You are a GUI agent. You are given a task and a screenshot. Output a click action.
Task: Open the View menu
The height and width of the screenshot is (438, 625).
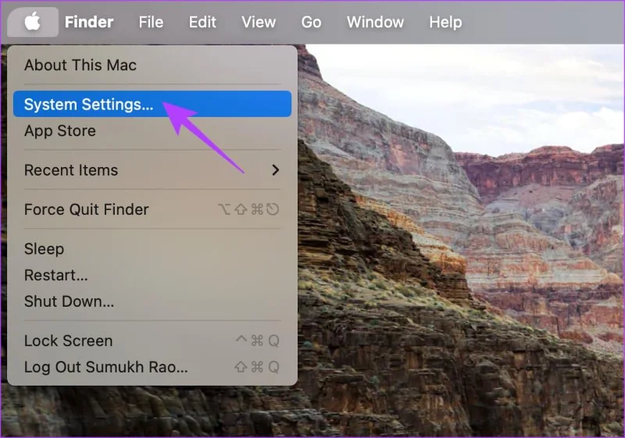(259, 22)
